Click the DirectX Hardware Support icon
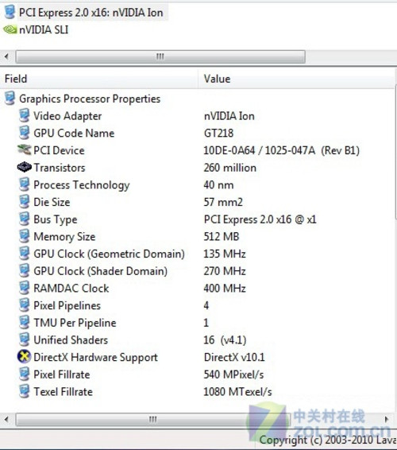This screenshot has width=397, height=450. (x=24, y=357)
